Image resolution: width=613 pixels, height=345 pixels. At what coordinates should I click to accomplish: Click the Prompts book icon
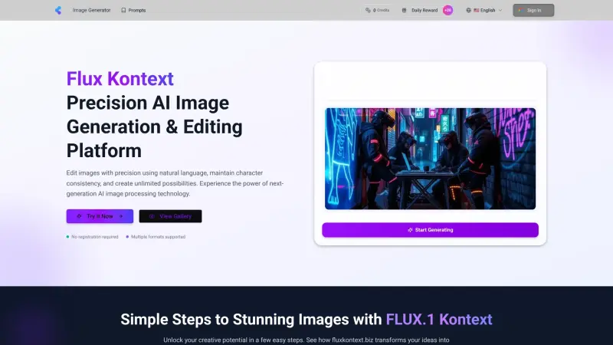[x=123, y=10]
